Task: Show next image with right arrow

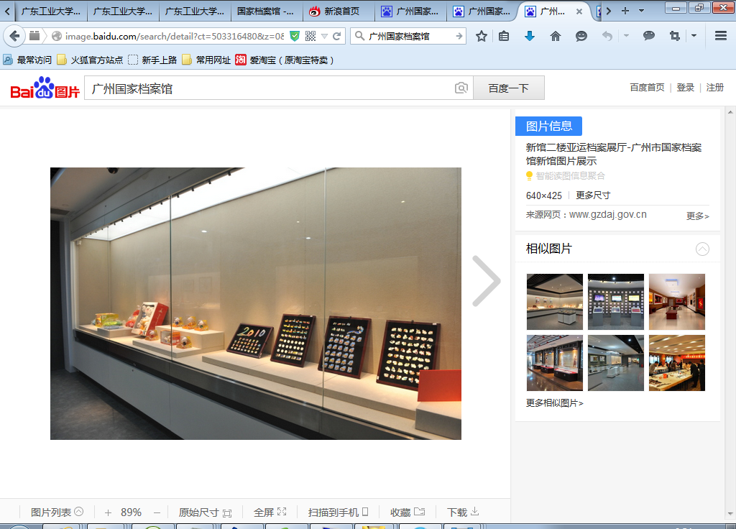Action: tap(486, 281)
